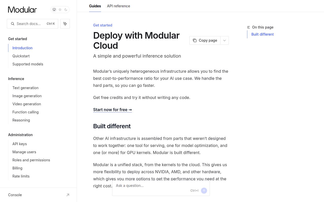Screen dimensions: 324x202
Task: Click the Get started breadcrumb
Action: [x=103, y=25]
